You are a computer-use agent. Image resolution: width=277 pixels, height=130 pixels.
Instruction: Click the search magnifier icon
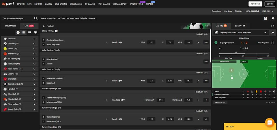point(36,18)
